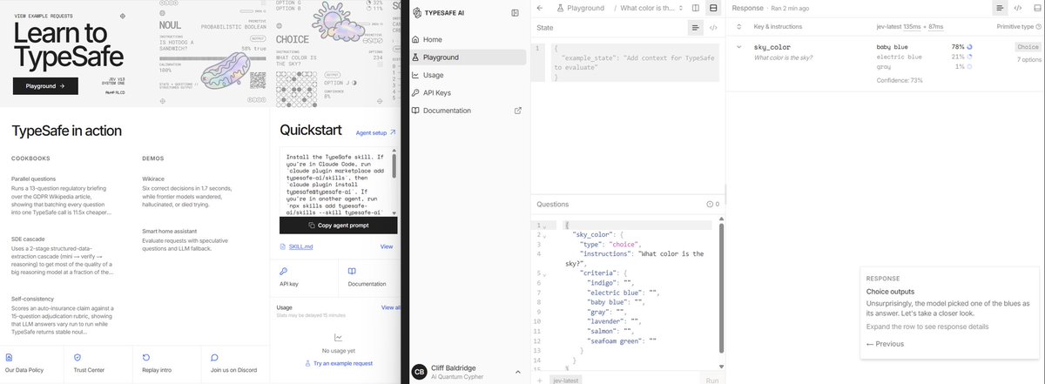The width and height of the screenshot is (1045, 384).
Task: Click the TypeSafe AI logo icon
Action: point(416,13)
